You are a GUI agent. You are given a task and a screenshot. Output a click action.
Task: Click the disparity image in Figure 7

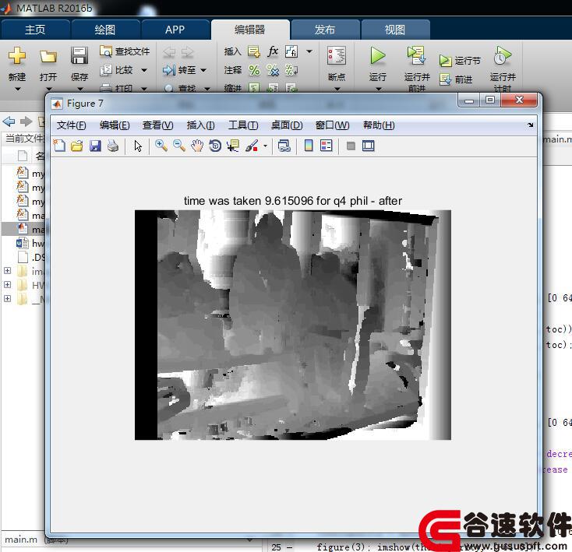tap(293, 325)
